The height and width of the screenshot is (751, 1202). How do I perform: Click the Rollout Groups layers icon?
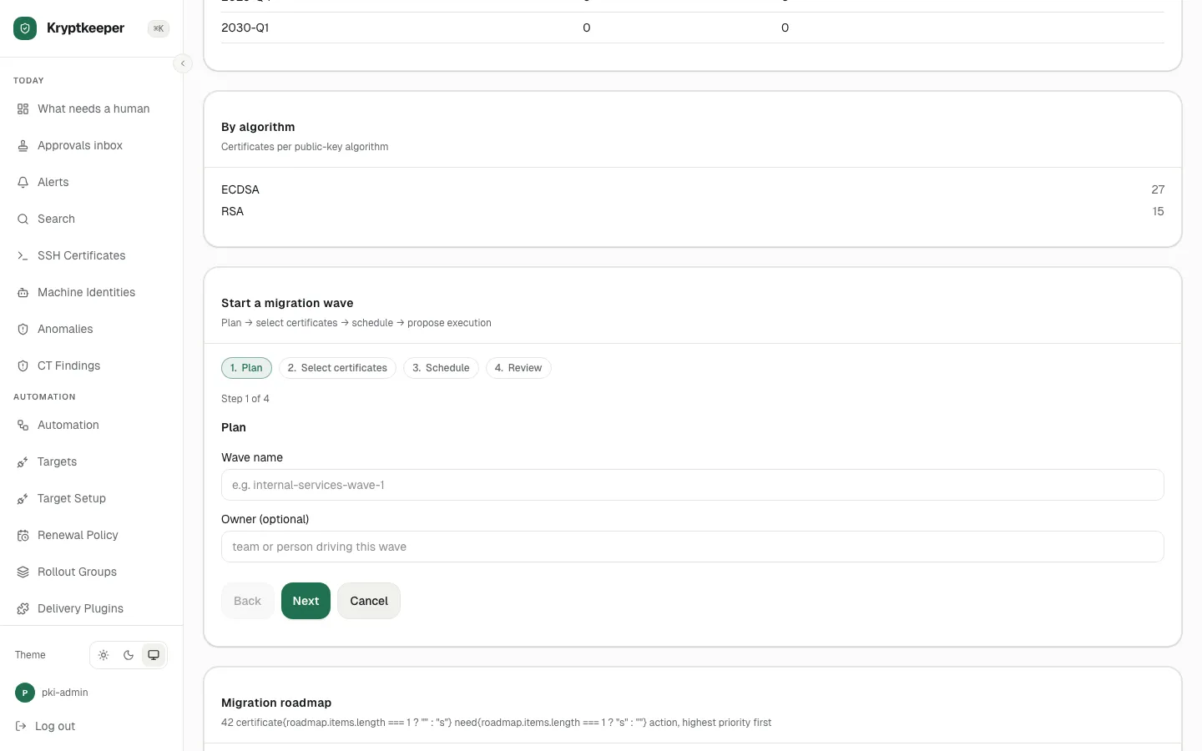pyautogui.click(x=23, y=572)
